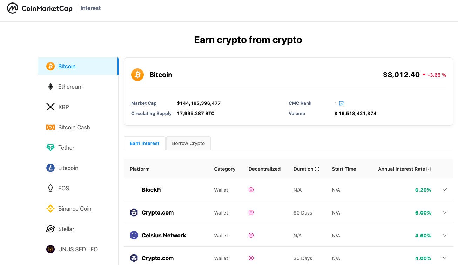The width and height of the screenshot is (458, 265).
Task: Select the Ethereum icon in sidebar
Action: click(x=50, y=87)
